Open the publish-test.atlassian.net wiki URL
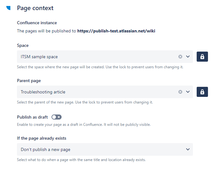The width and height of the screenshot is (224, 173). click(x=116, y=31)
